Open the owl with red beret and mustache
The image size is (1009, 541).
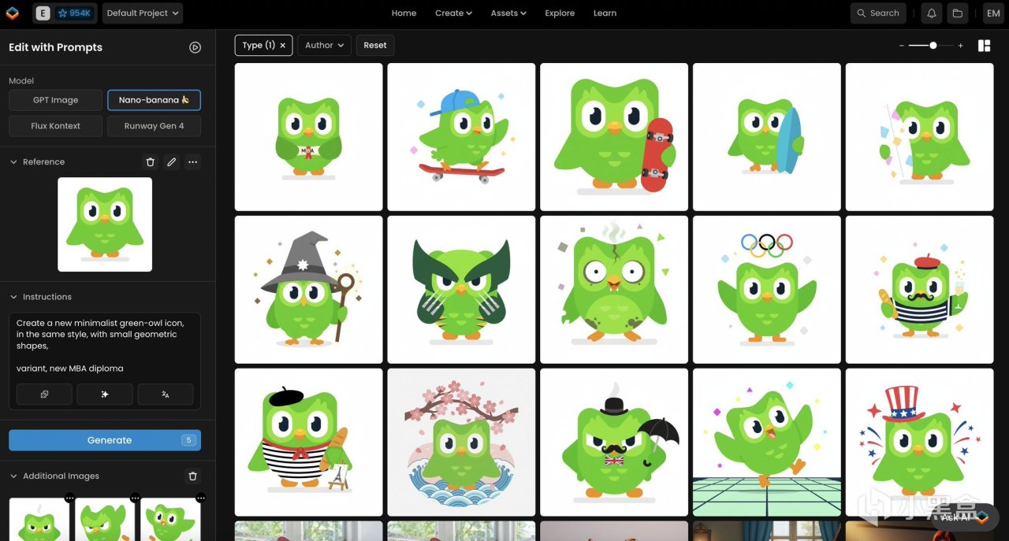(x=919, y=290)
